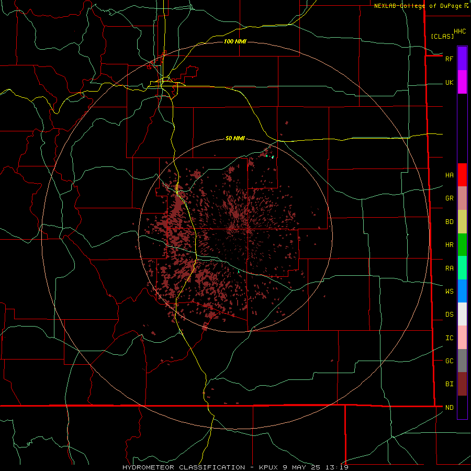
Task: Click the UK magenta legend swatch
Action: 462,82
